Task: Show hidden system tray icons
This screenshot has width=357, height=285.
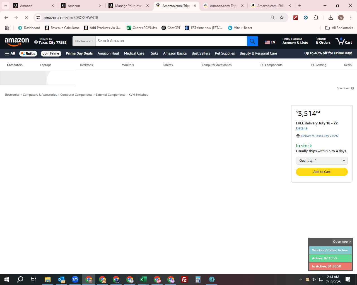Action: 301,279
